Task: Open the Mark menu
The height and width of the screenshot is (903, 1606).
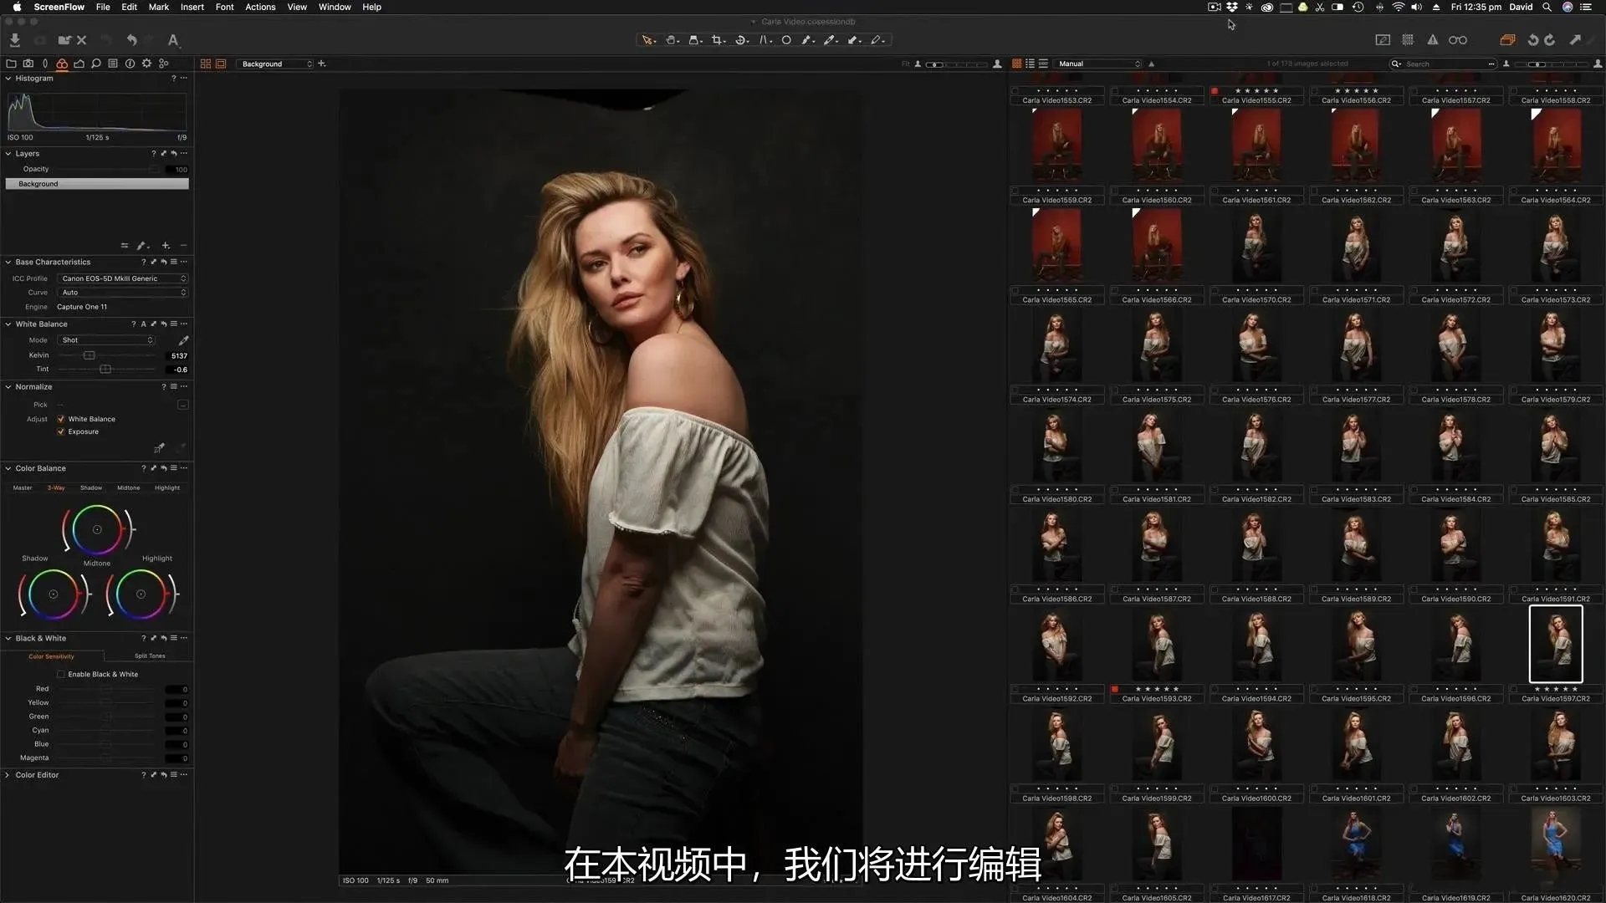Action: (159, 7)
